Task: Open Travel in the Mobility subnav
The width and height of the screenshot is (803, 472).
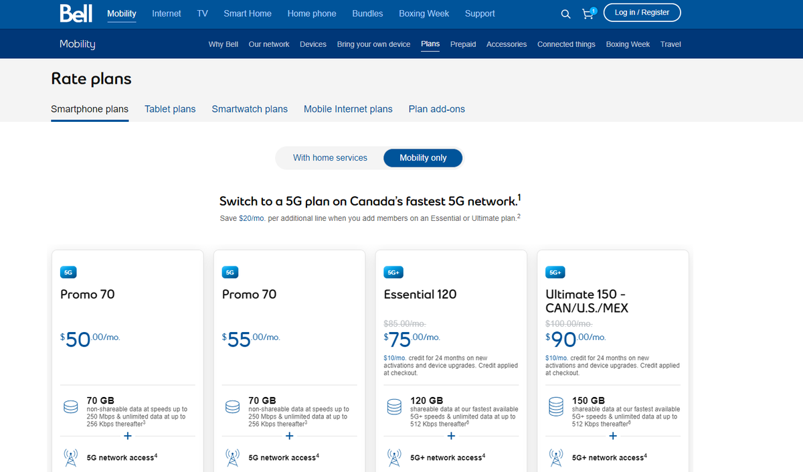Action: (671, 44)
